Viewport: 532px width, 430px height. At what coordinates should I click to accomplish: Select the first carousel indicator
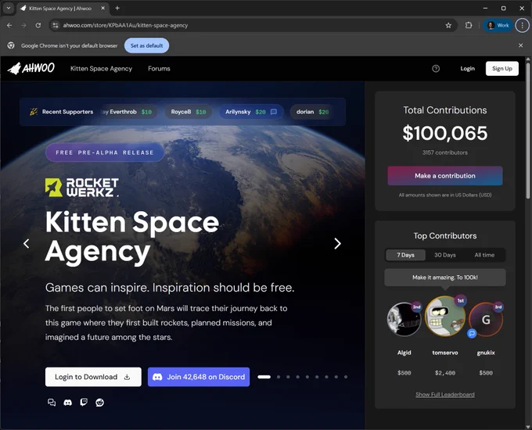click(264, 377)
